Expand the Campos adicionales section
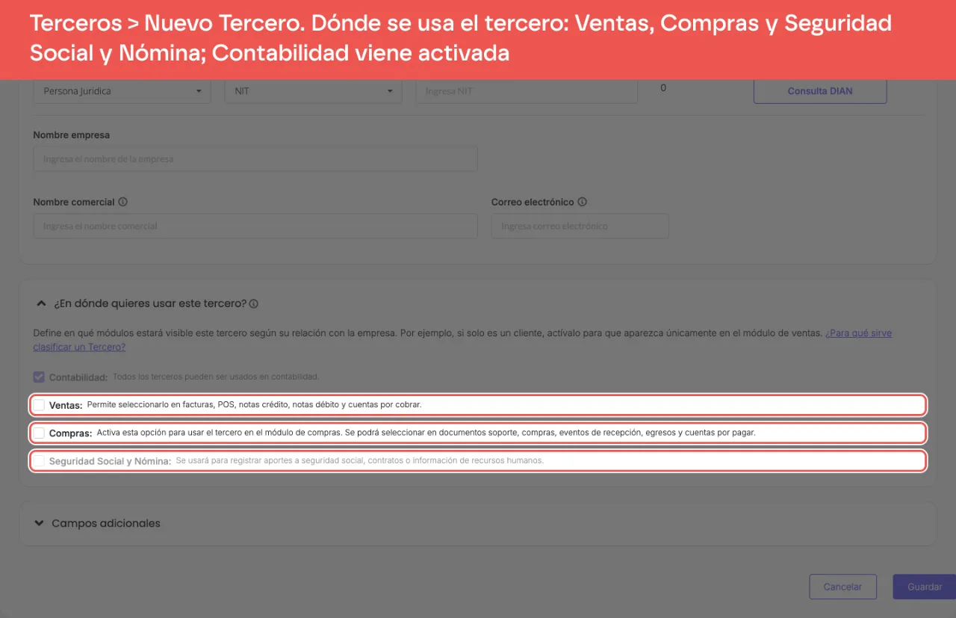The image size is (956, 618). [x=40, y=523]
